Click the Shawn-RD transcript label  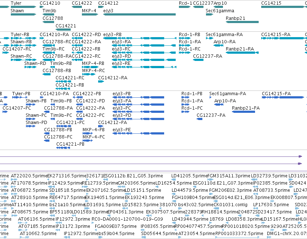pos(35,63)
